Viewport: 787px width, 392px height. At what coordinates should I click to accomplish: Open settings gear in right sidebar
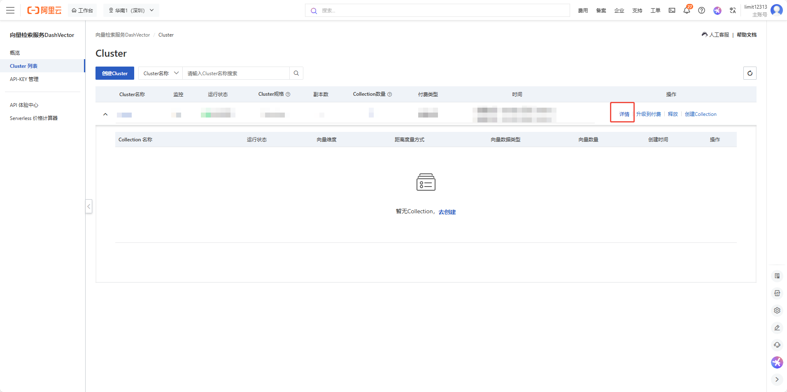click(777, 311)
